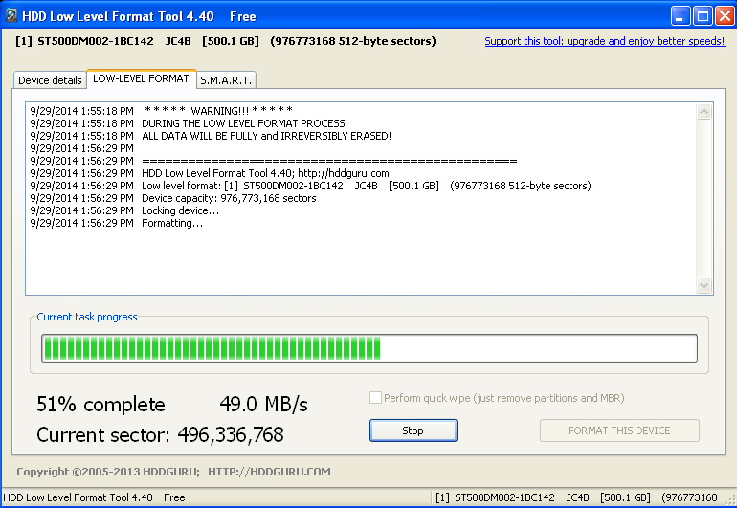Screen dimensions: 737x508
Task: Close the HDD Low Level Format window
Action: pyautogui.click(x=726, y=16)
